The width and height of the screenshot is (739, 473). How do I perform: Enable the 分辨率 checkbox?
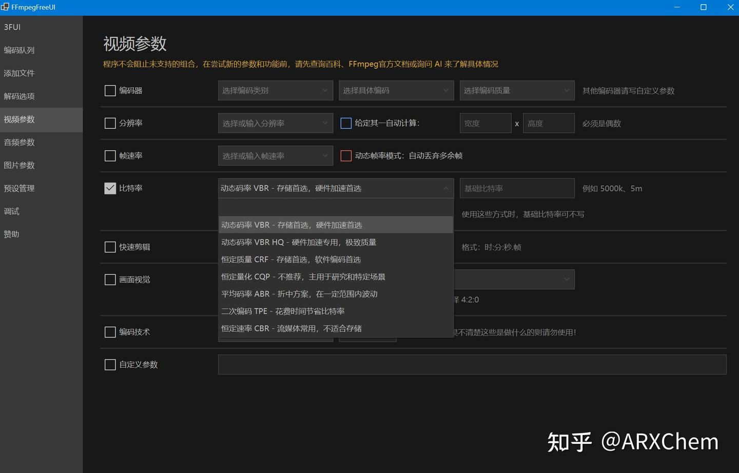pyautogui.click(x=110, y=123)
